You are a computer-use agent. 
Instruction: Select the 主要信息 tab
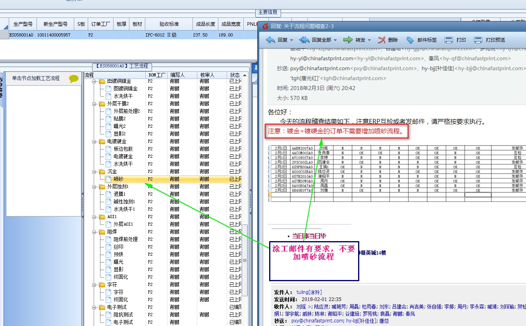[268, 12]
